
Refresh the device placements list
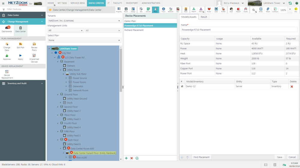pyautogui.click(x=137, y=158)
